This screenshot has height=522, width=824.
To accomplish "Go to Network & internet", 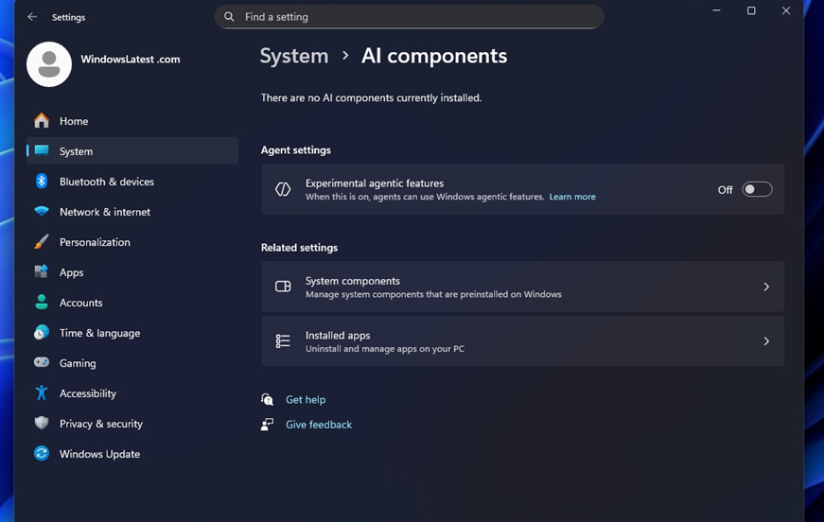I will 131,212.
